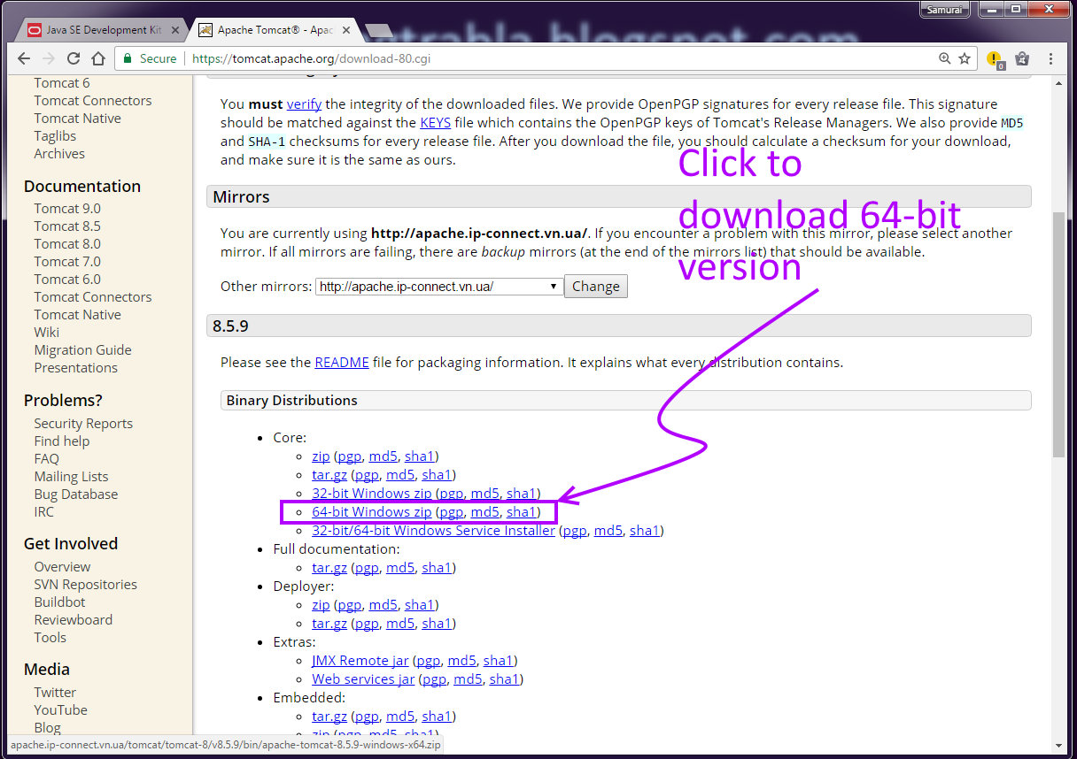Click the browser forward arrow
Image resolution: width=1077 pixels, height=759 pixels.
pyautogui.click(x=49, y=58)
